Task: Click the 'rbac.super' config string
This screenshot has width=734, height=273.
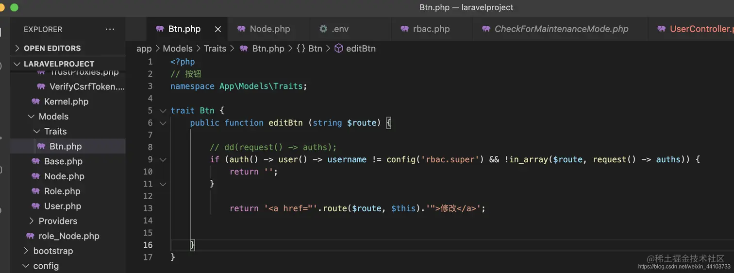Action: point(450,159)
